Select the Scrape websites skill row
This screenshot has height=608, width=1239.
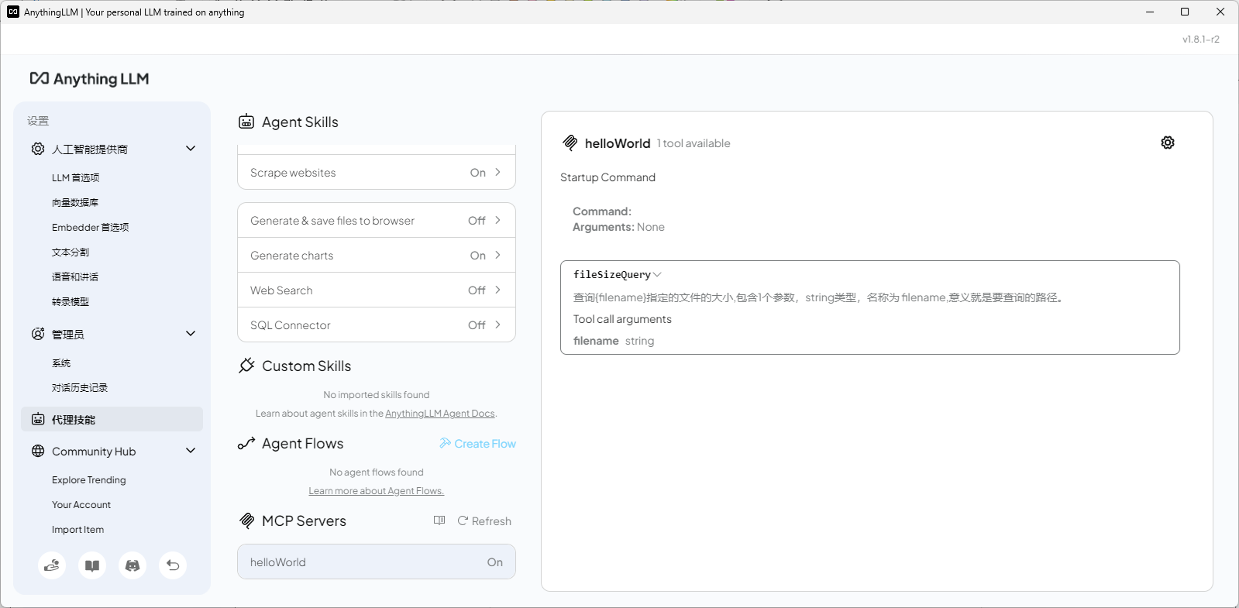pyautogui.click(x=377, y=172)
